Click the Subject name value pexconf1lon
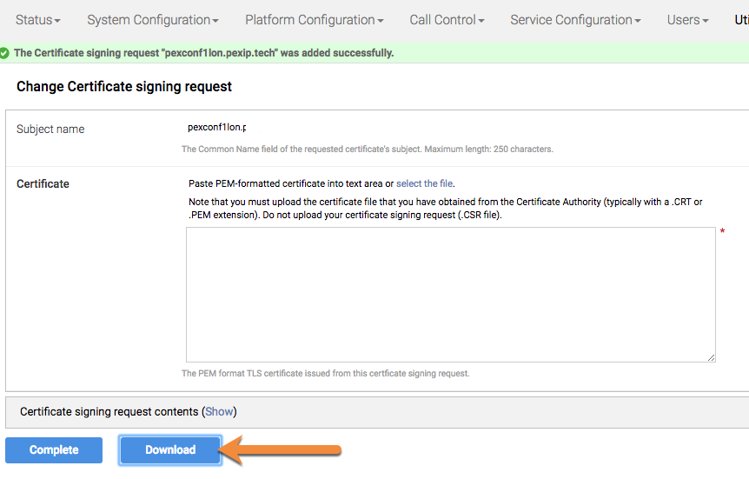Screen dimensions: 749x479 (217, 127)
